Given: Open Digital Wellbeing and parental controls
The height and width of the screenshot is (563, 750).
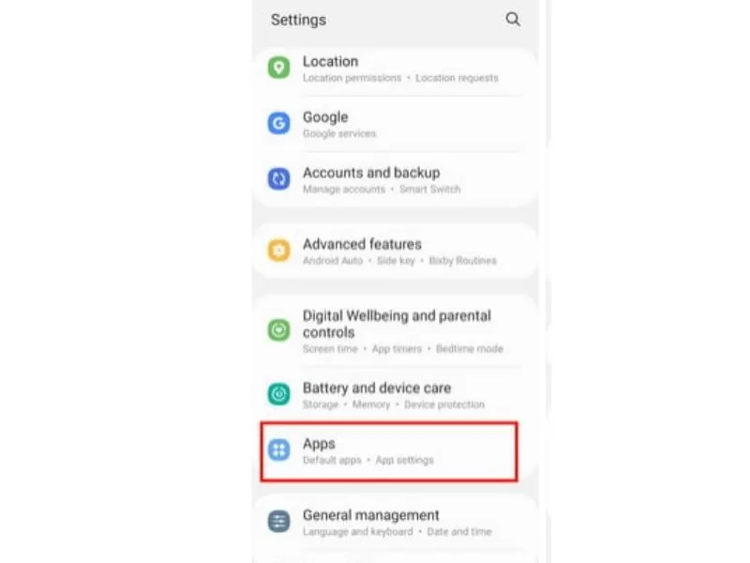Looking at the screenshot, I should point(395,330).
